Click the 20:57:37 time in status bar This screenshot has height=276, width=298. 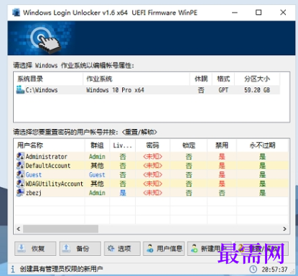(x=274, y=270)
